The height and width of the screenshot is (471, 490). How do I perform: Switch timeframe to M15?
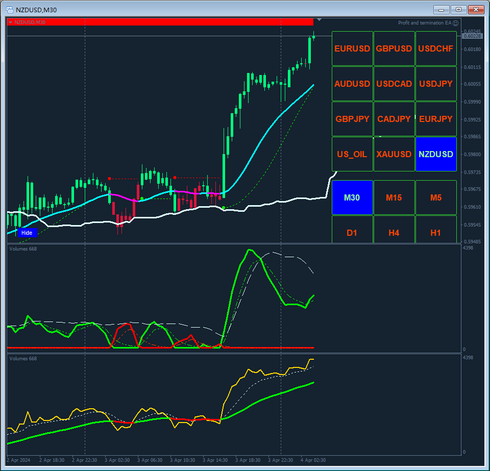pos(394,197)
